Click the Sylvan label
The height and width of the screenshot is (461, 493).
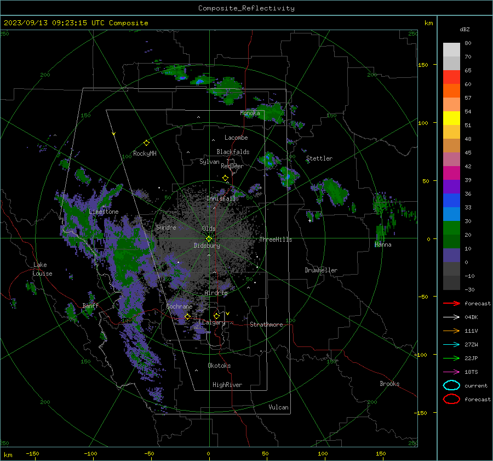(x=209, y=162)
